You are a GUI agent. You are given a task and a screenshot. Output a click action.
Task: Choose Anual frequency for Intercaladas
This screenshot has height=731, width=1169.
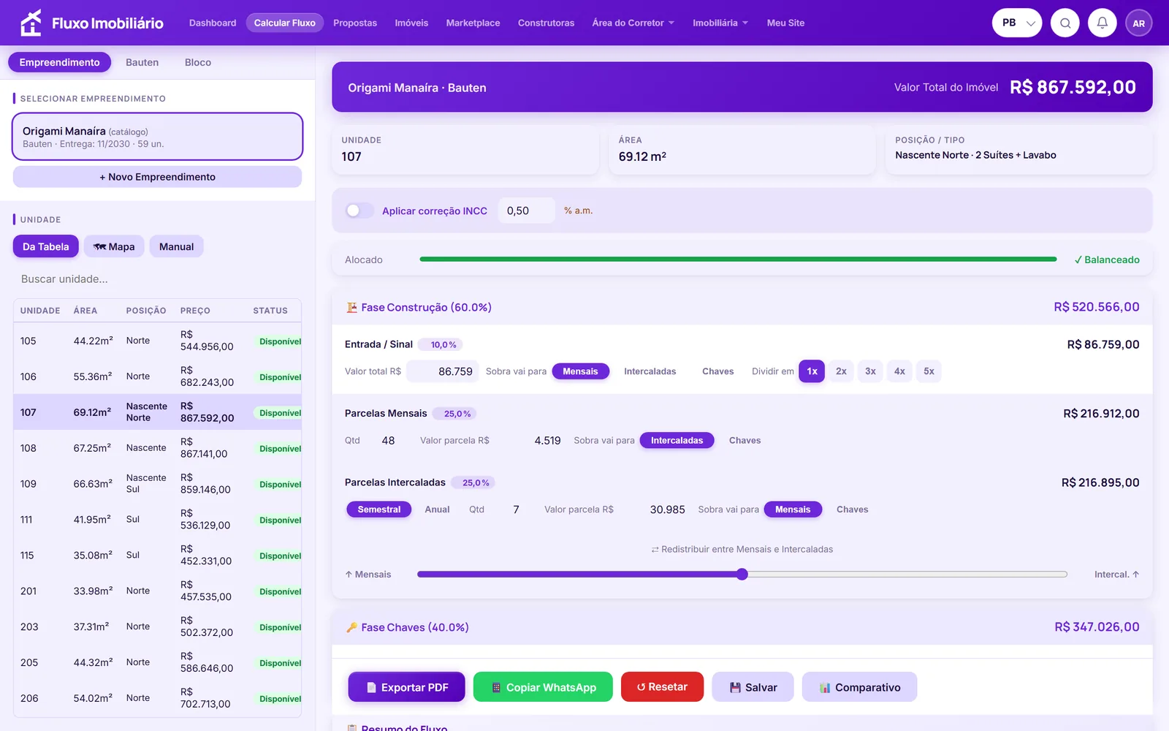tap(437, 510)
